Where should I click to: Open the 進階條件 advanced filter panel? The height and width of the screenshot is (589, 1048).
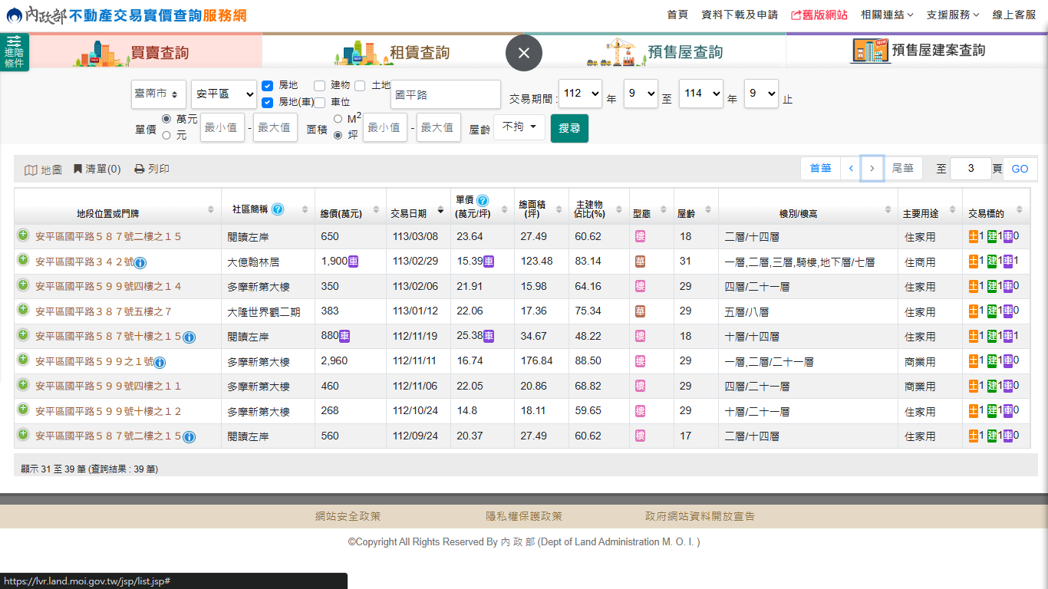[14, 52]
